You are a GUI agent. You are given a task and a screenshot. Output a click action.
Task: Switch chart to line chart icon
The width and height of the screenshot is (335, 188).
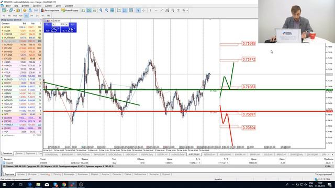[x=94, y=10]
